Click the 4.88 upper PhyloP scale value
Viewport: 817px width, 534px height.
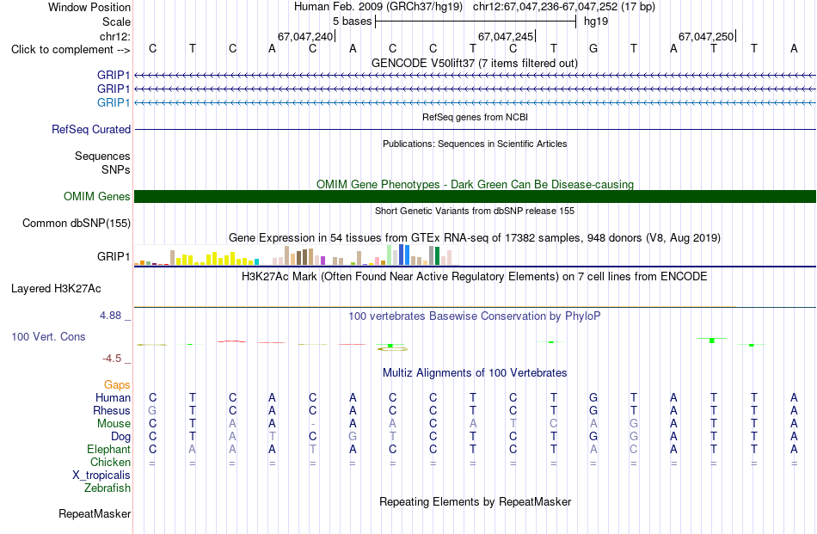point(110,316)
